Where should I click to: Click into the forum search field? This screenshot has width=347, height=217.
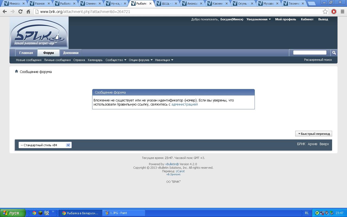[x=310, y=53]
